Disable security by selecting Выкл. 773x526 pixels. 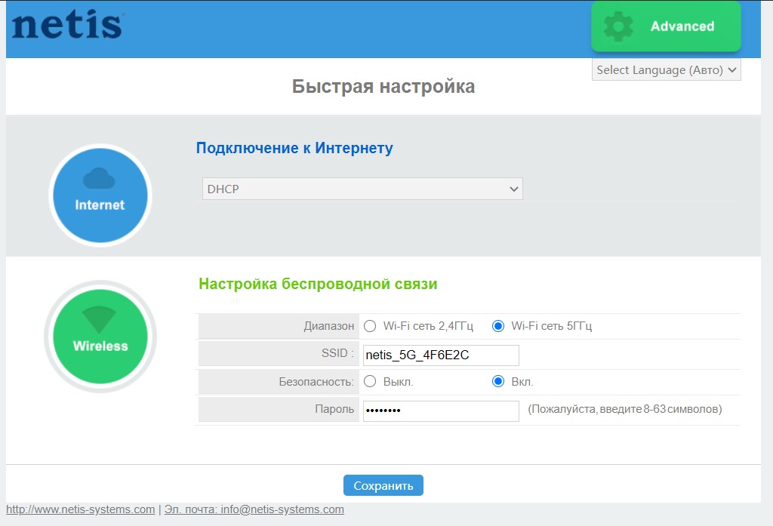369,382
